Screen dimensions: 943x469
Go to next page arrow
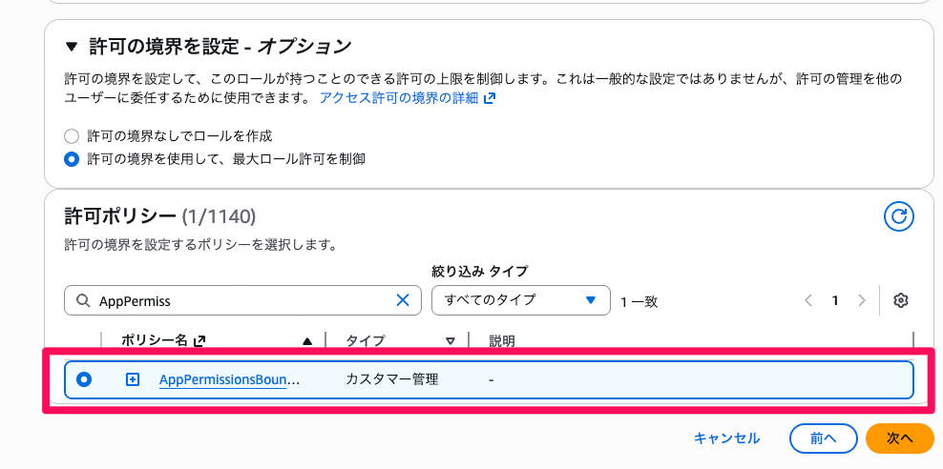862,300
